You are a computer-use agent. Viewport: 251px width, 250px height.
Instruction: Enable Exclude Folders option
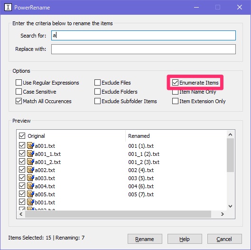pos(97,92)
